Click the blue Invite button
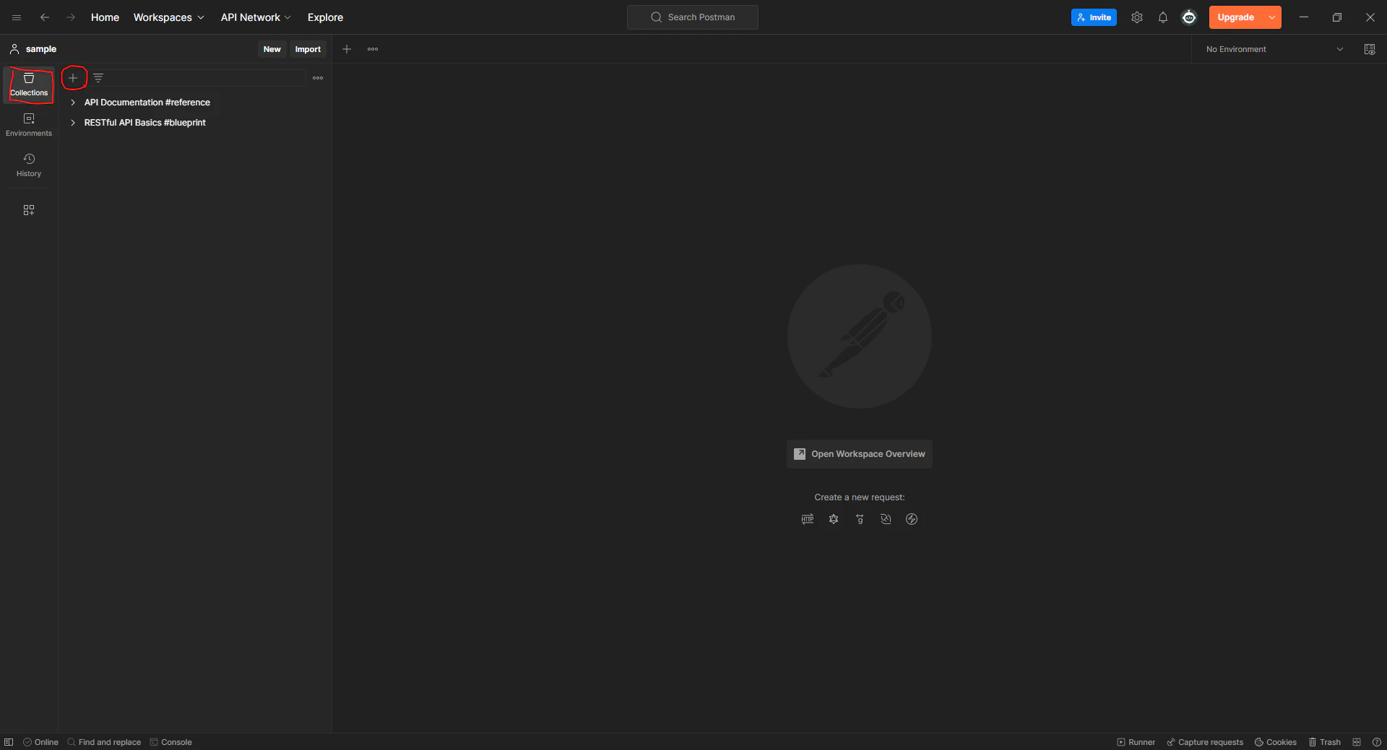This screenshot has width=1387, height=750. pos(1094,17)
